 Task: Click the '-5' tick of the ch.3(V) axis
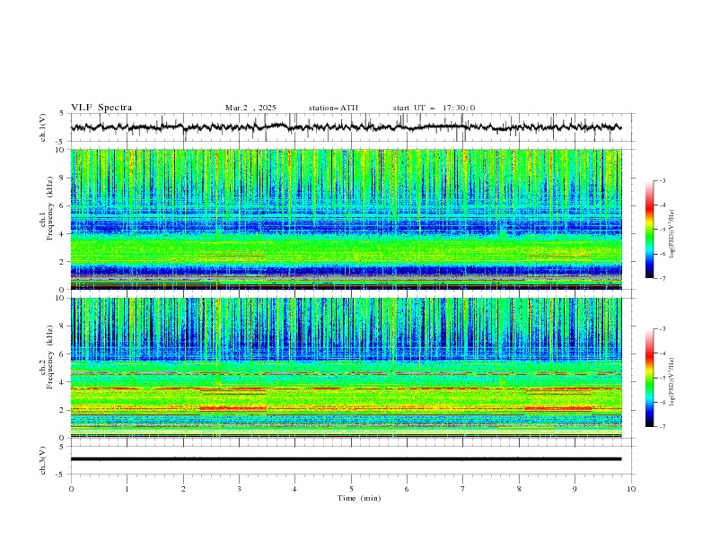click(x=61, y=475)
